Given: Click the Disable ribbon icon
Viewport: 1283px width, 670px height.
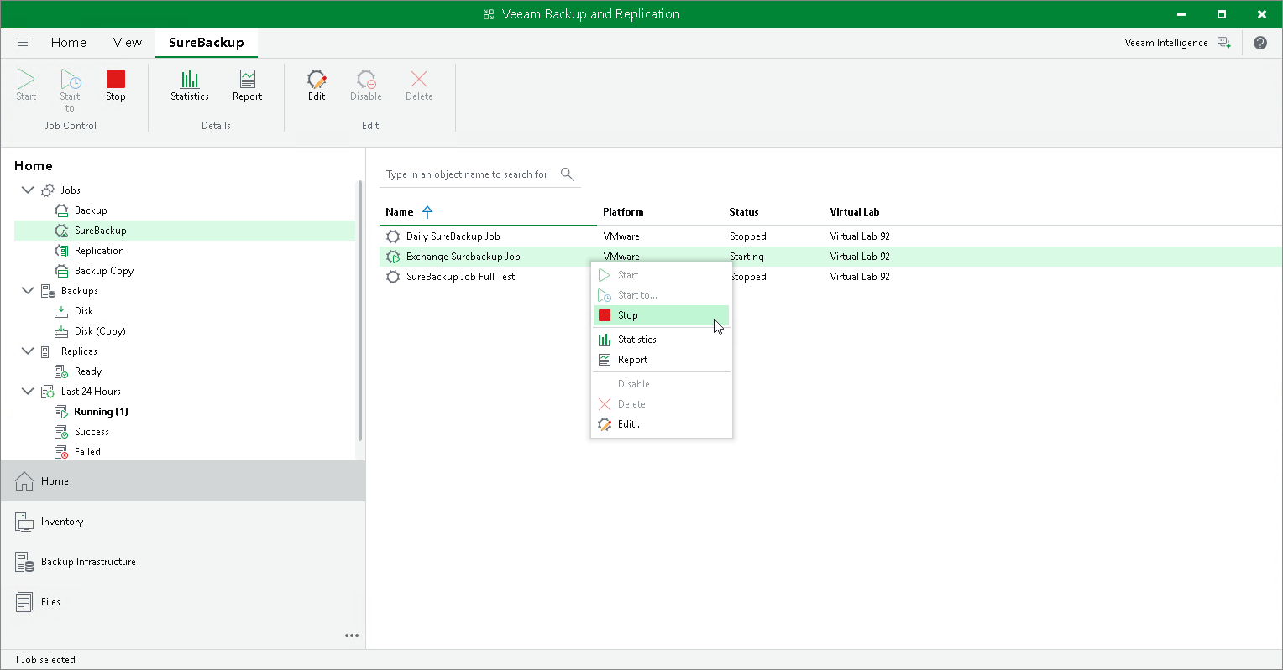Looking at the screenshot, I should click(x=366, y=79).
